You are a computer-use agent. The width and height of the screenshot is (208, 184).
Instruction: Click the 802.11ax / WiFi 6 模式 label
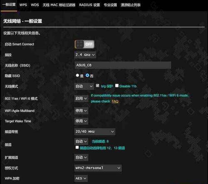pyautogui.click(x=21, y=99)
